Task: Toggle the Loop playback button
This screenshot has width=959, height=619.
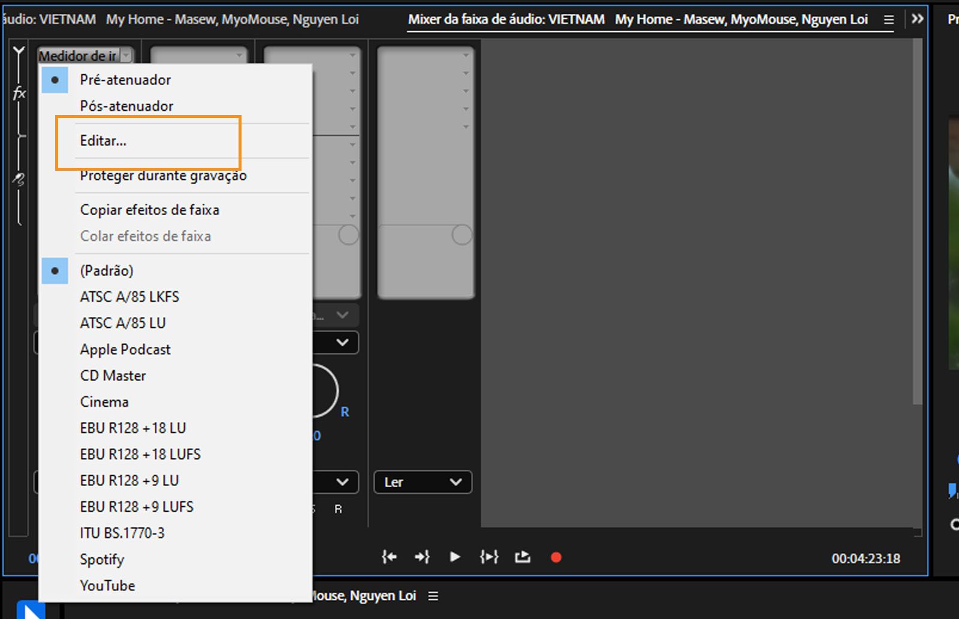Action: tap(523, 557)
